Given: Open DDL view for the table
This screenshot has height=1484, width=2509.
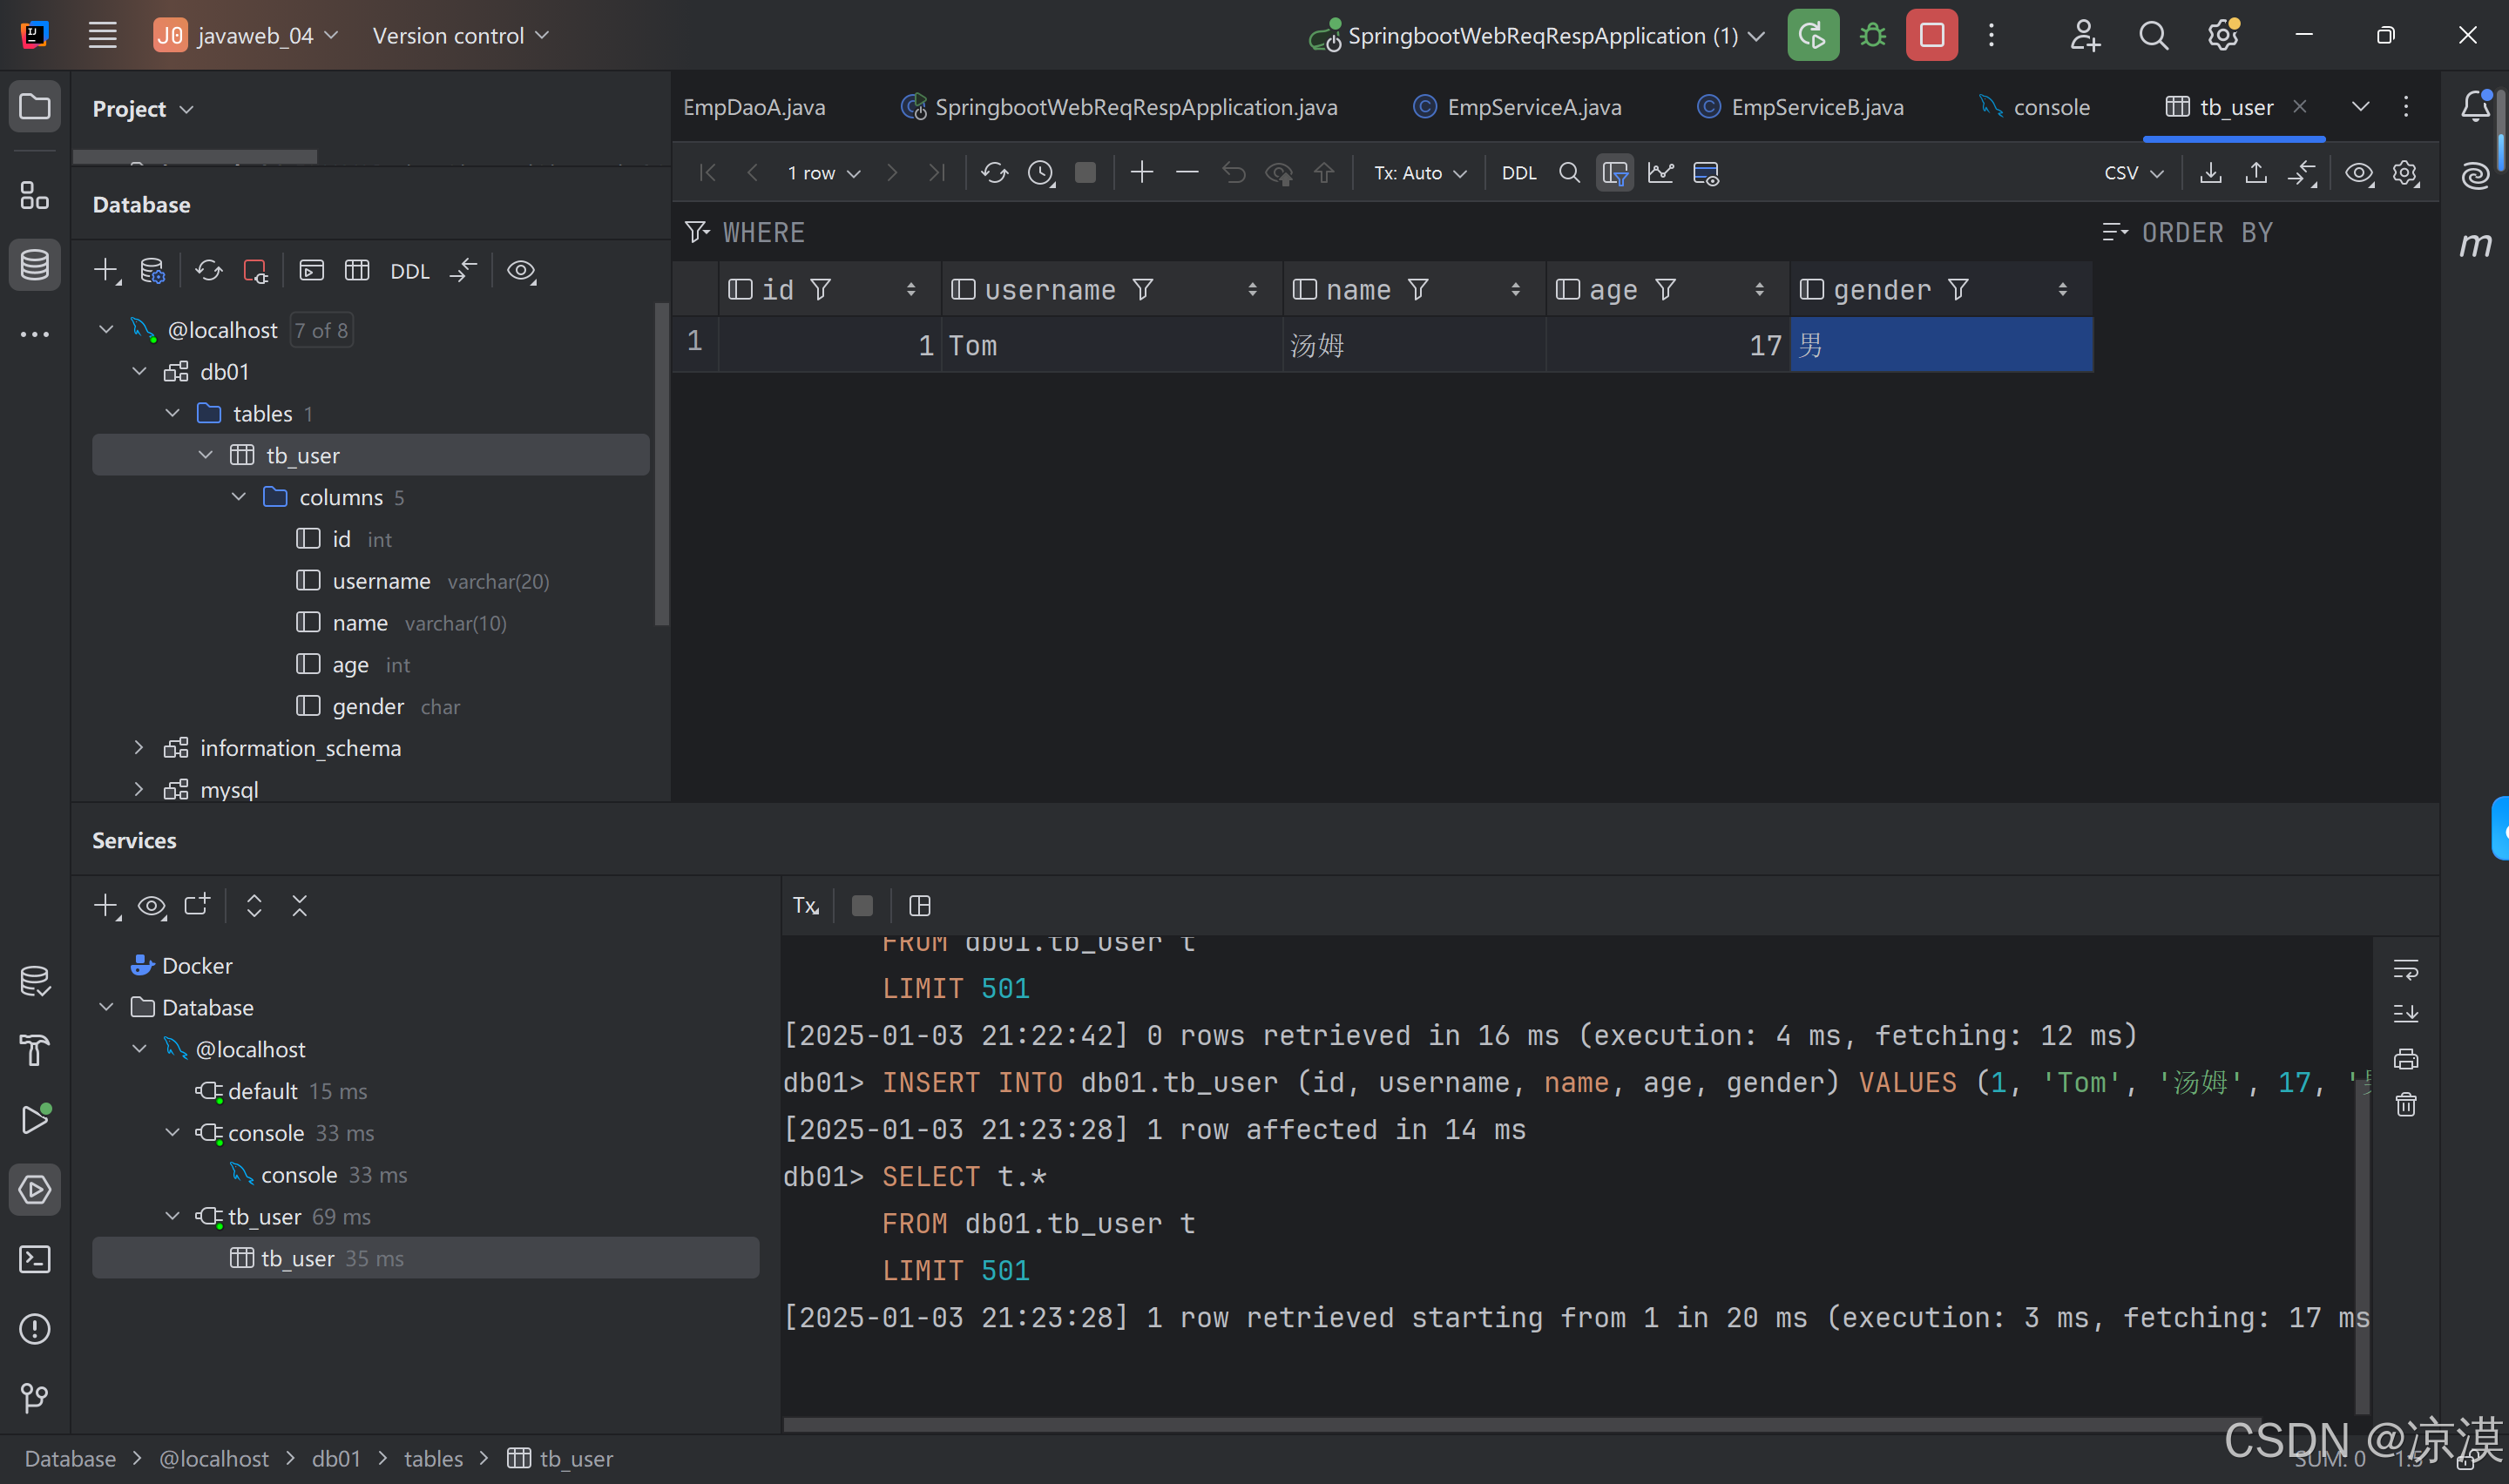Looking at the screenshot, I should (x=1518, y=172).
